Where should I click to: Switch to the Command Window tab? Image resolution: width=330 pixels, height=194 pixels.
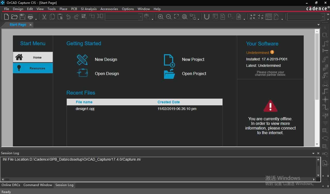[38, 185]
